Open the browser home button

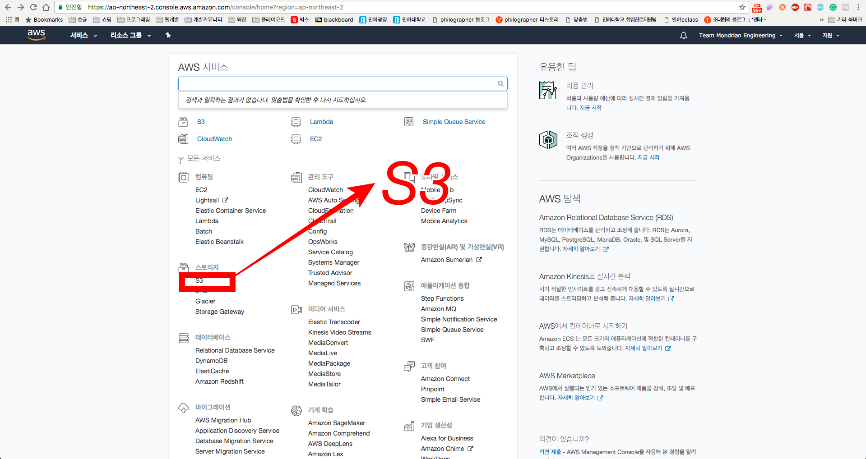(46, 7)
